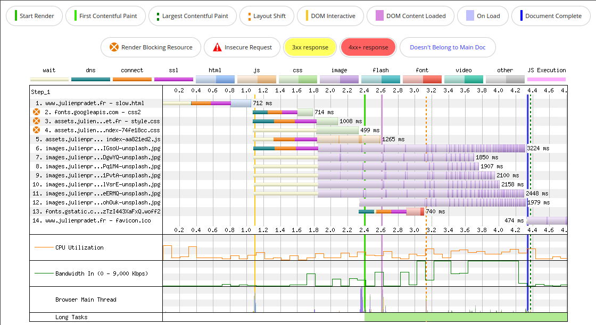Enable the 4xx+ response filter

coord(368,47)
